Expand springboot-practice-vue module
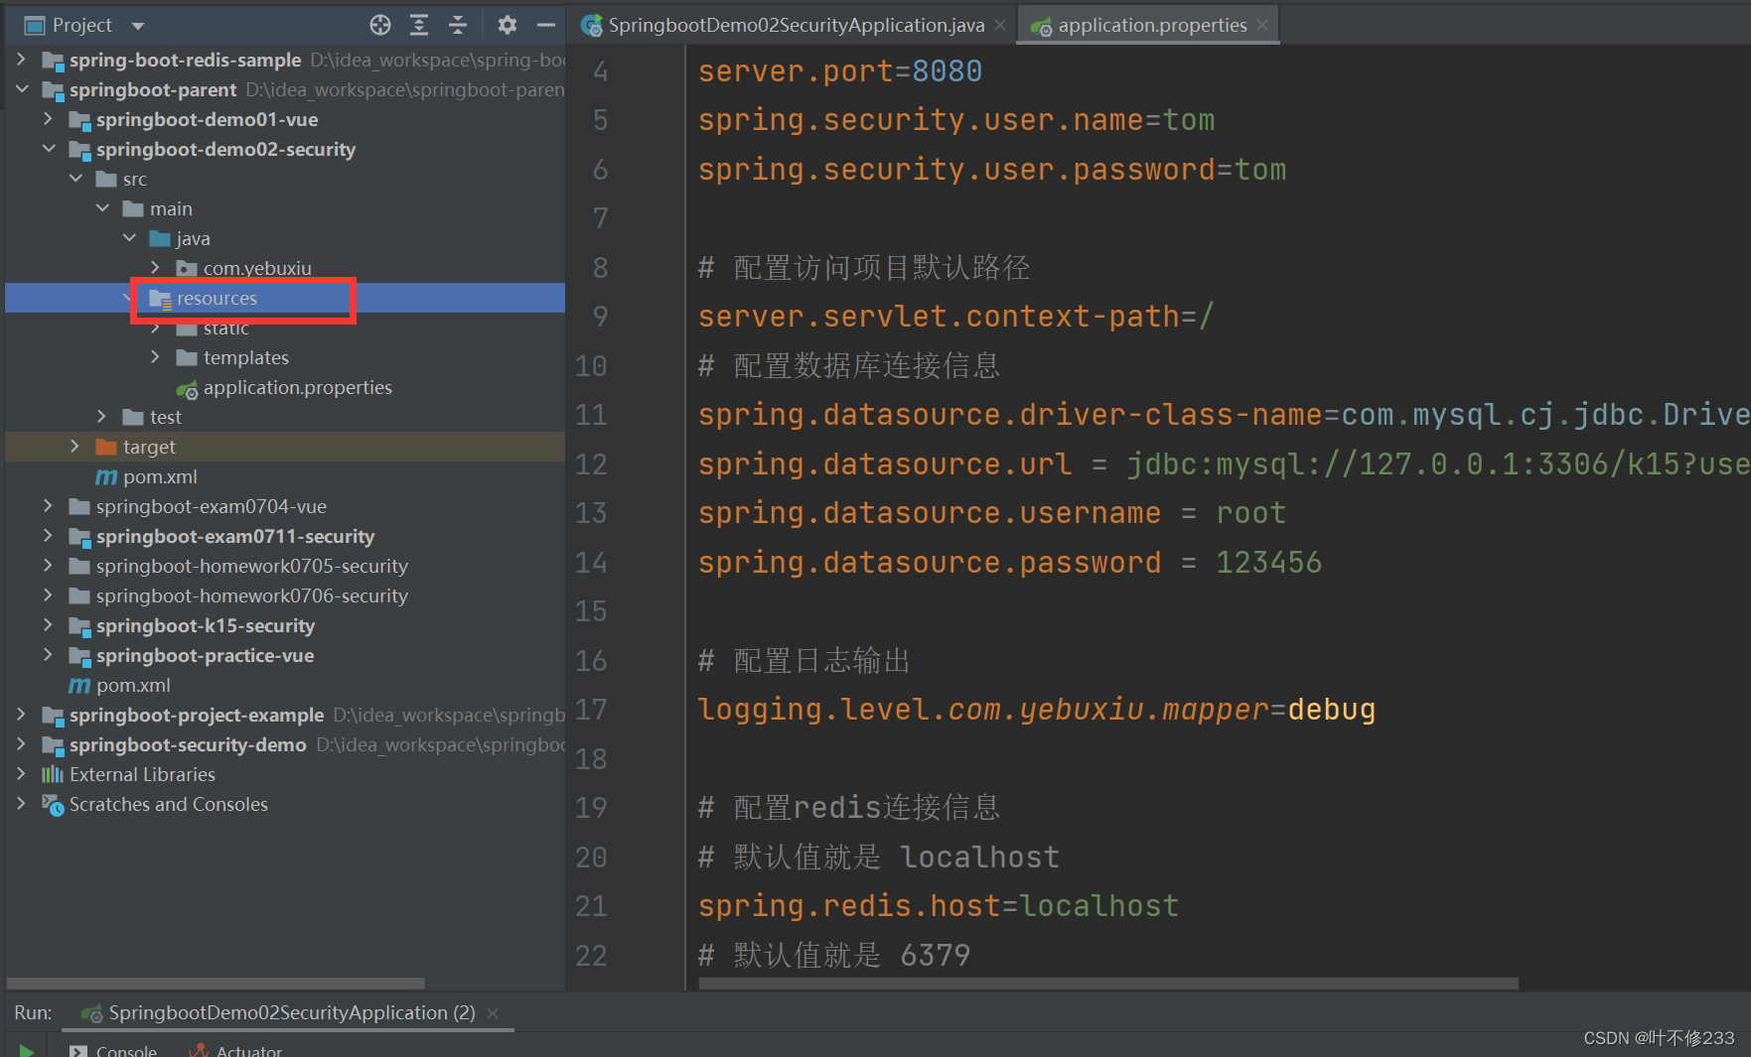1751x1057 pixels. click(x=48, y=655)
